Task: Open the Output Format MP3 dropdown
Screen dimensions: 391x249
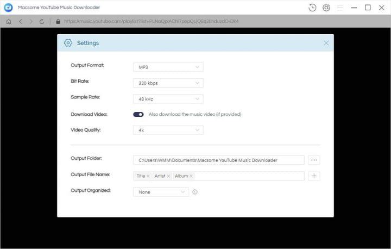Action: click(x=168, y=67)
